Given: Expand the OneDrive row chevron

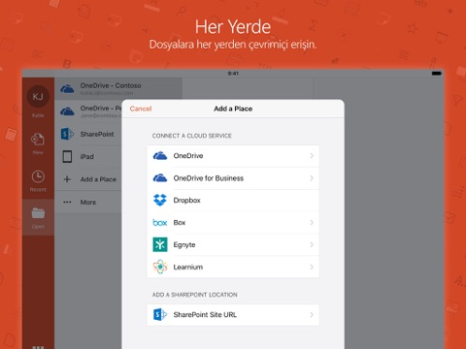Looking at the screenshot, I should pos(312,156).
